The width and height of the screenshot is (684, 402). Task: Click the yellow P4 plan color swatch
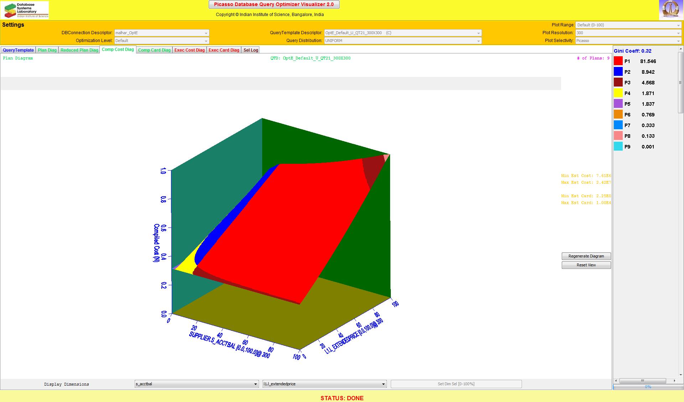coord(618,93)
